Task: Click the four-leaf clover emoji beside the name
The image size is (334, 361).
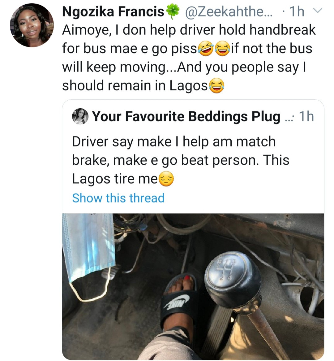Action: point(173,12)
